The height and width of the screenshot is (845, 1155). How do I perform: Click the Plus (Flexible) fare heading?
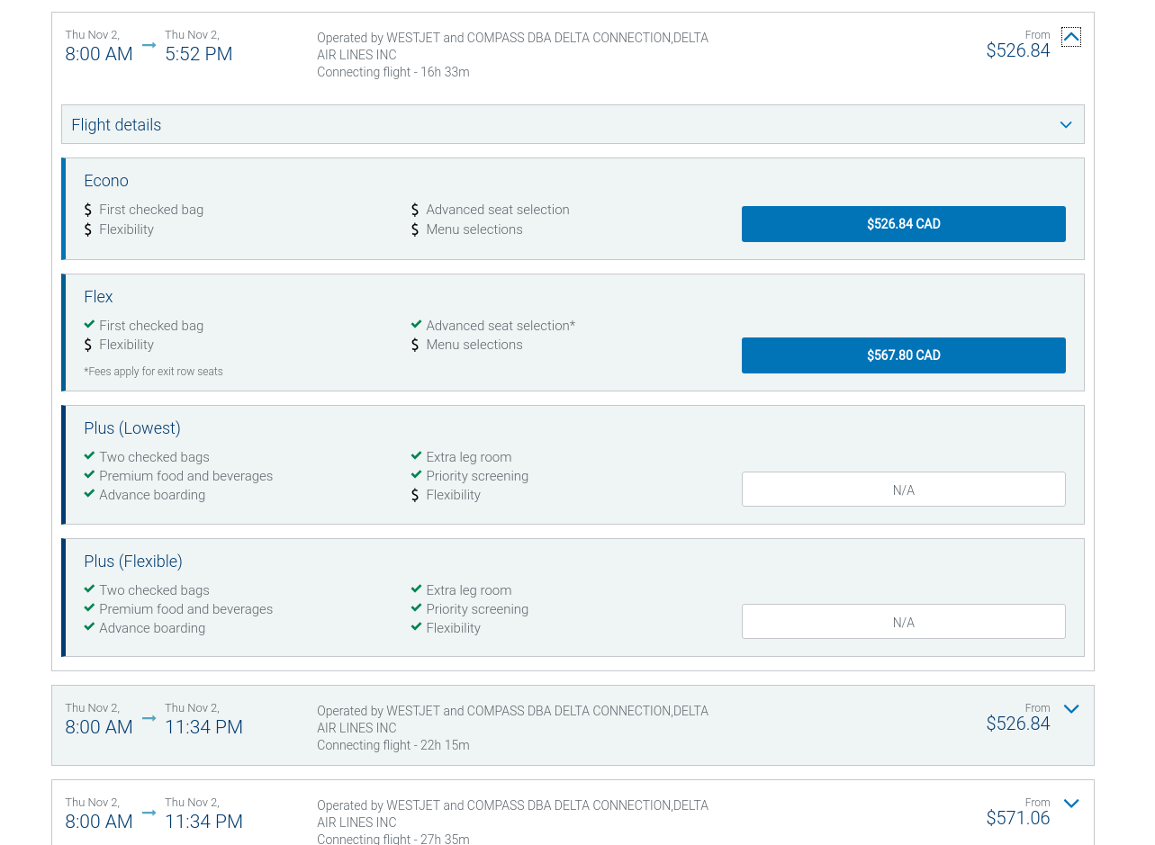(133, 562)
